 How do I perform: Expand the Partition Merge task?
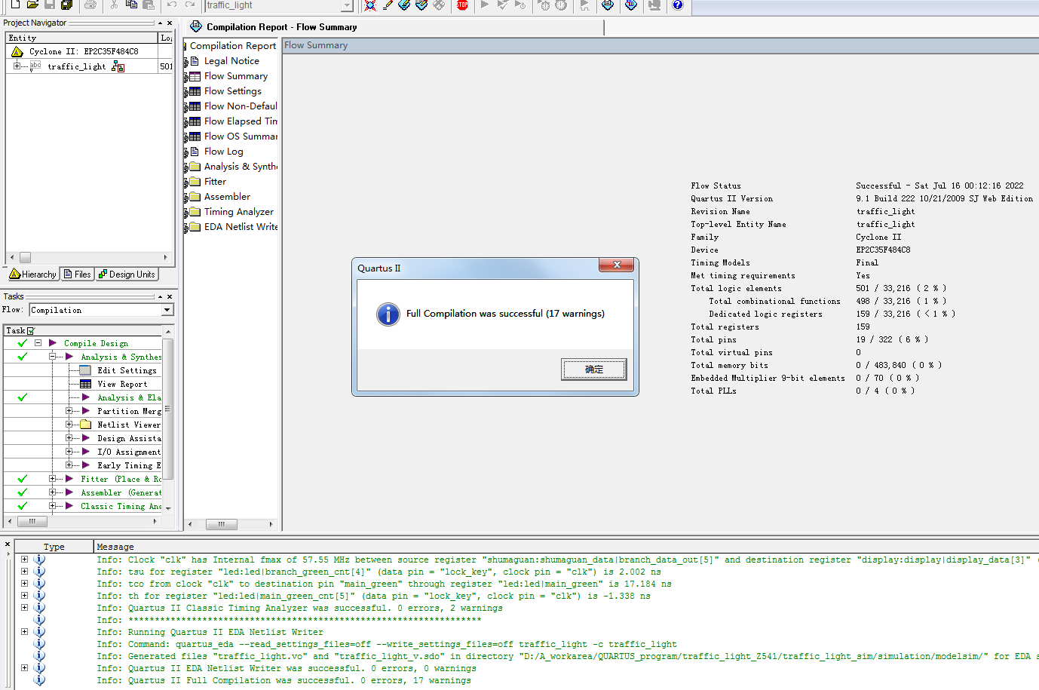tap(69, 411)
